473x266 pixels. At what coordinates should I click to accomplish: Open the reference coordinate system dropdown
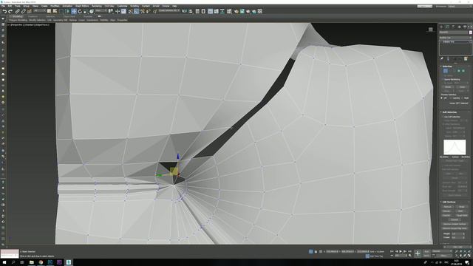101,11
